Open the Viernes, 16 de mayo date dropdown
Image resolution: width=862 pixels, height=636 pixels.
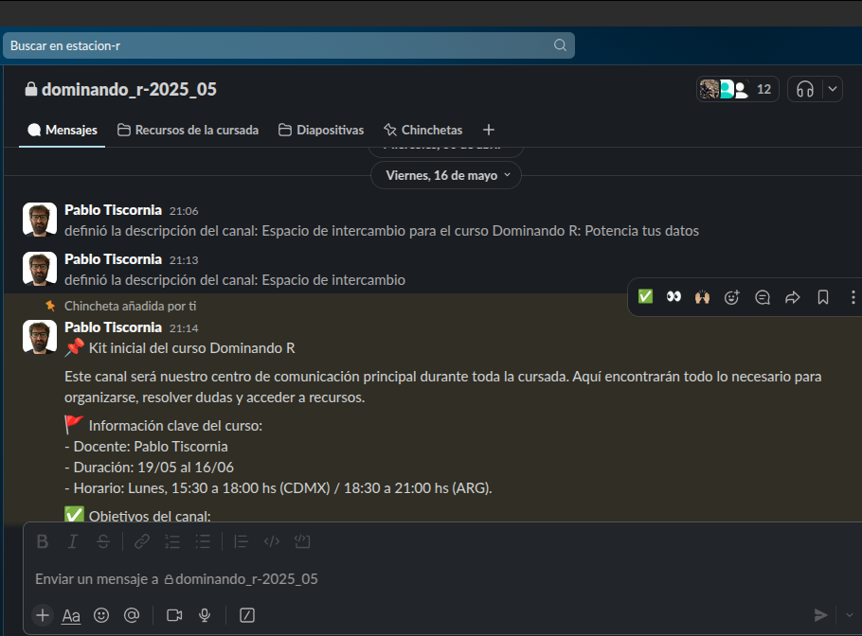(447, 175)
